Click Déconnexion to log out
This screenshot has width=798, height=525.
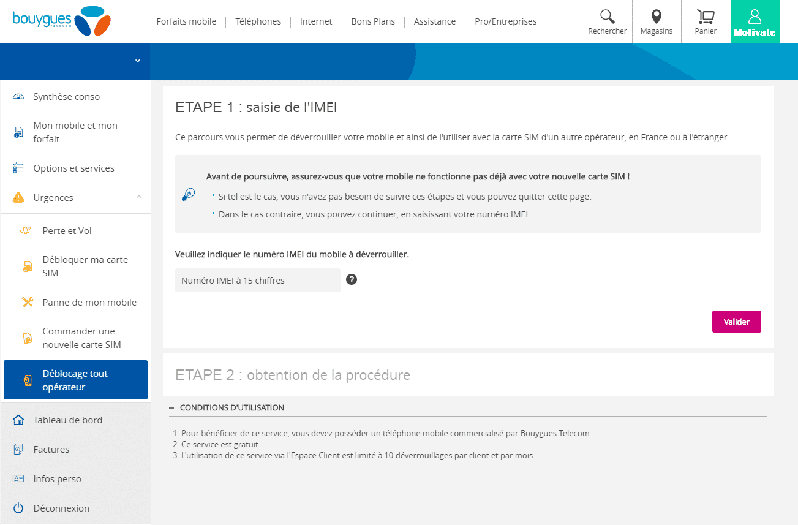click(x=61, y=508)
